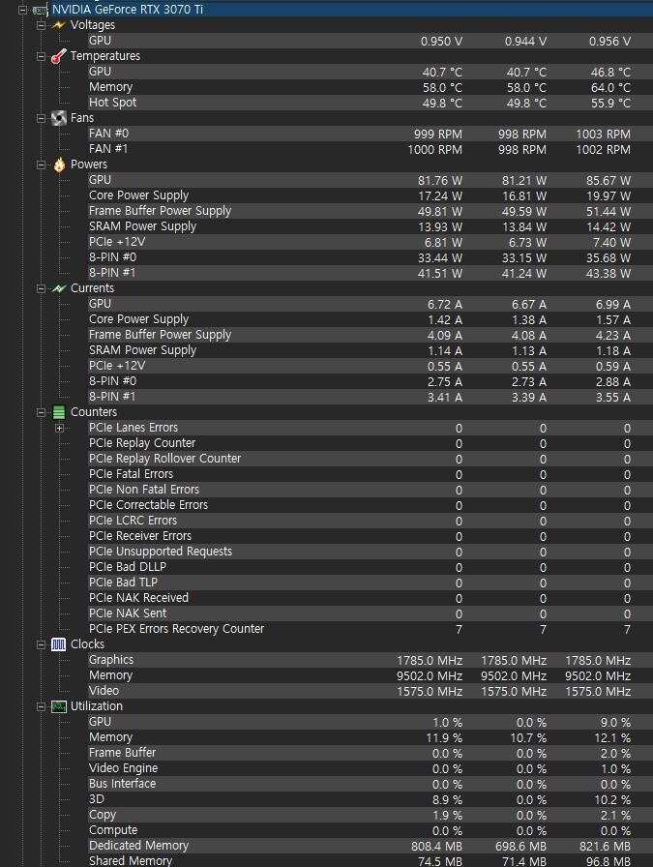653x867 pixels.
Task: Click the Voltages lightning icon
Action: point(58,25)
